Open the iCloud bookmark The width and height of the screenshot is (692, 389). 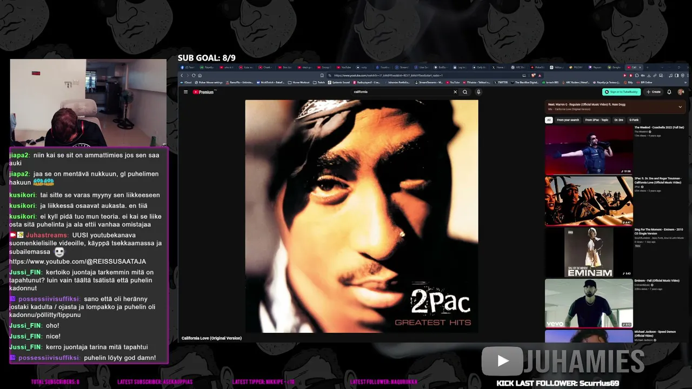click(187, 83)
